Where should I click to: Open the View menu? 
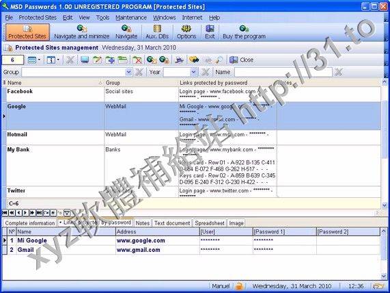(84, 18)
